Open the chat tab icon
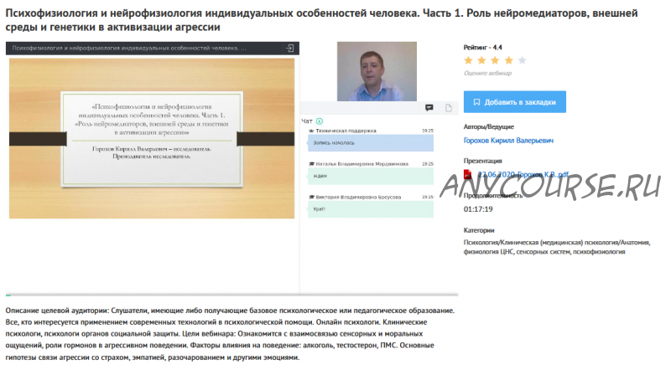 [x=429, y=108]
